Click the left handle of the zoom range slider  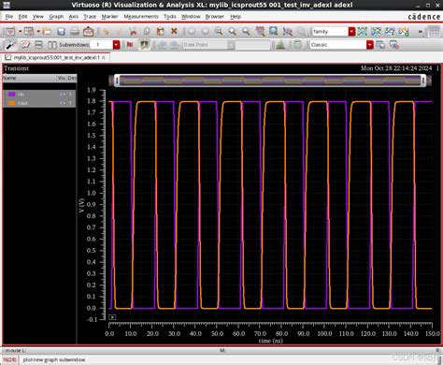point(117,80)
